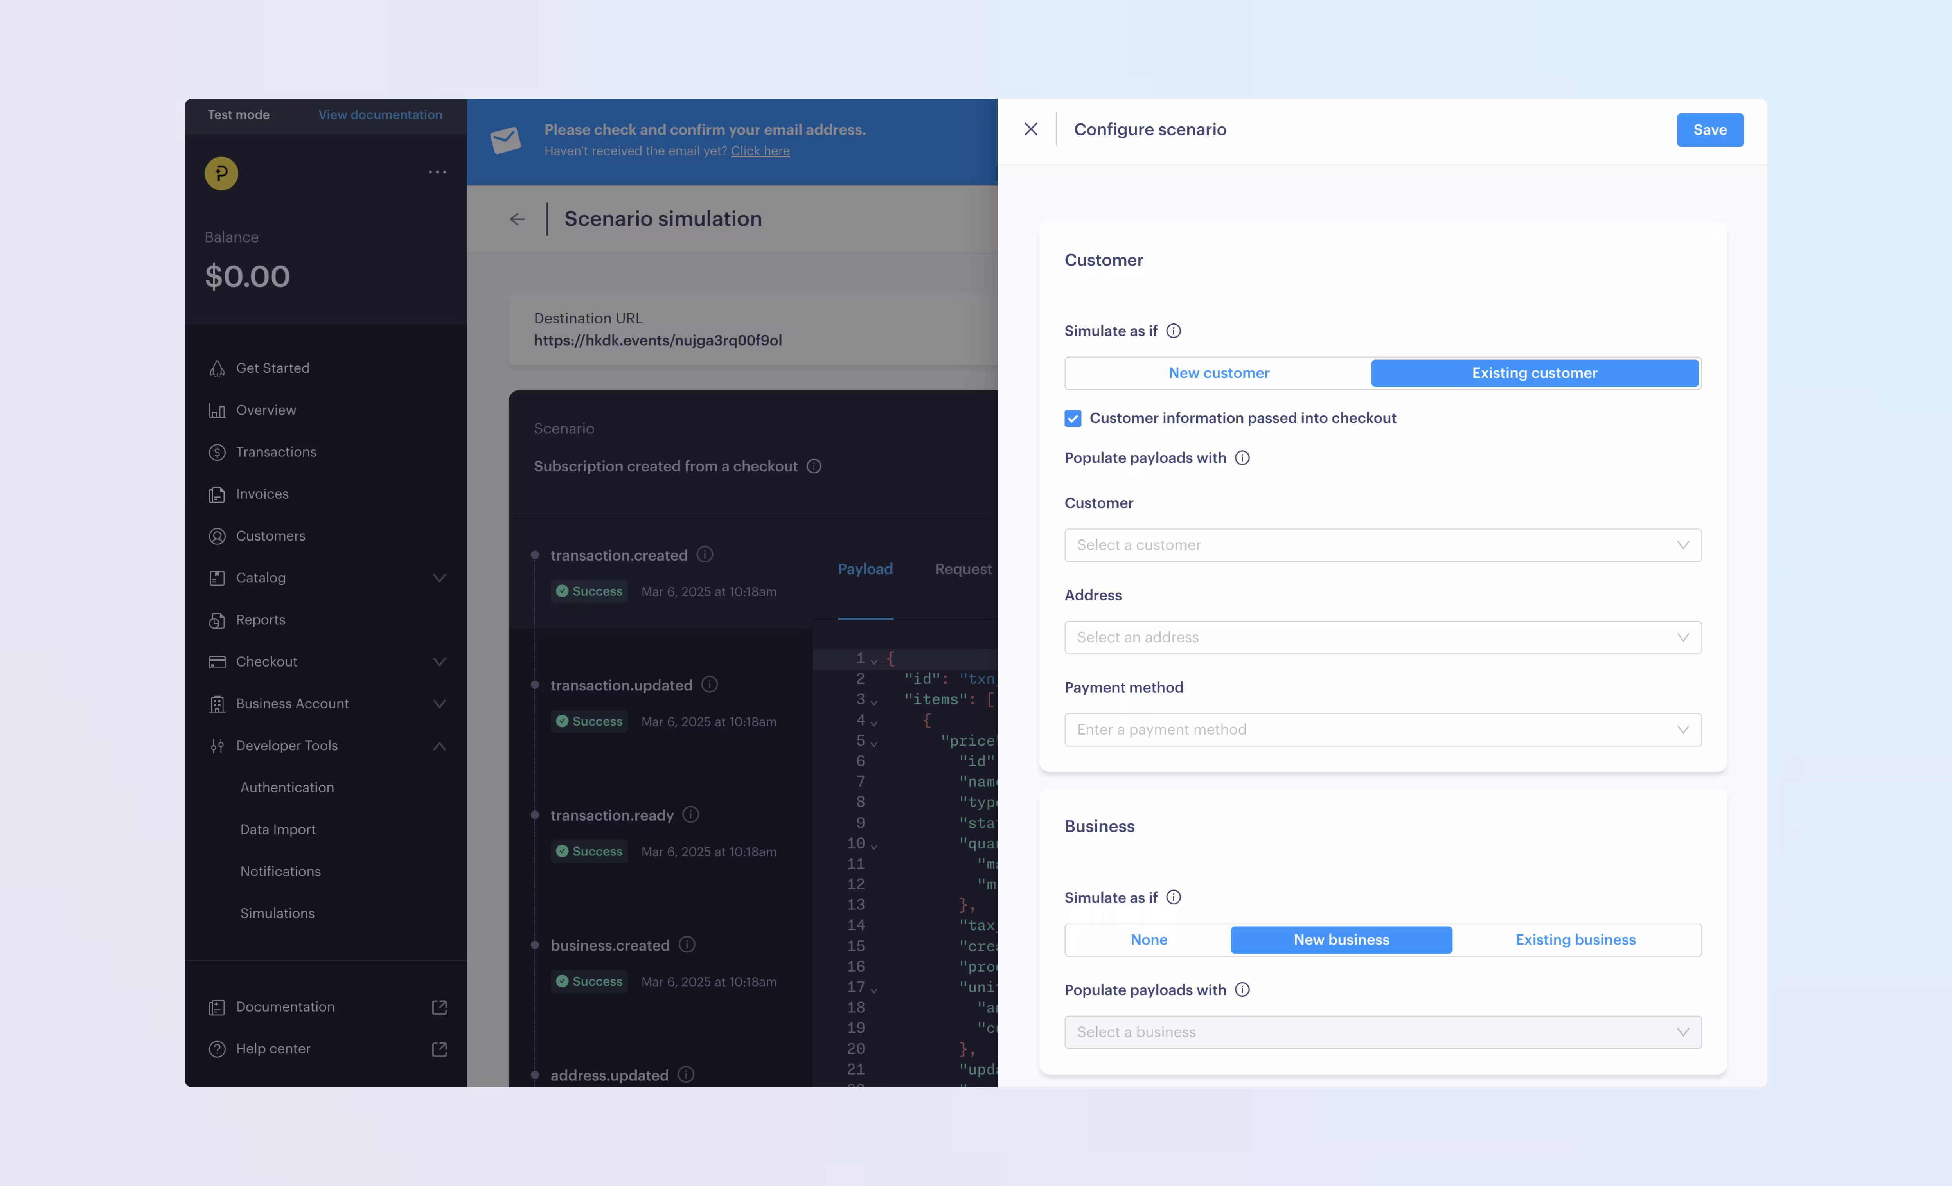Select Existing business option
This screenshot has height=1186, width=1952.
click(x=1575, y=940)
